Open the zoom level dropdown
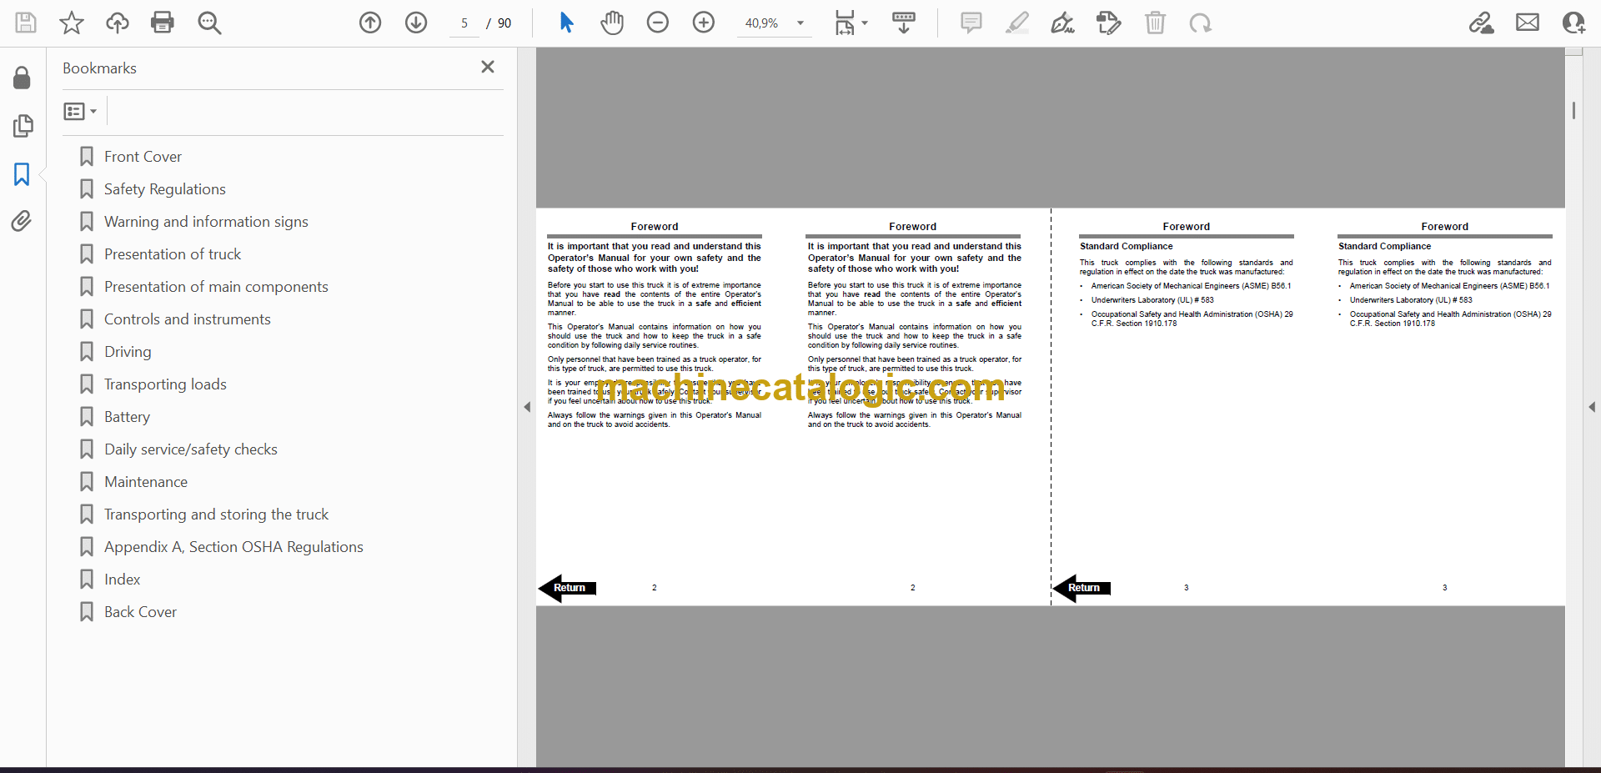 (800, 23)
